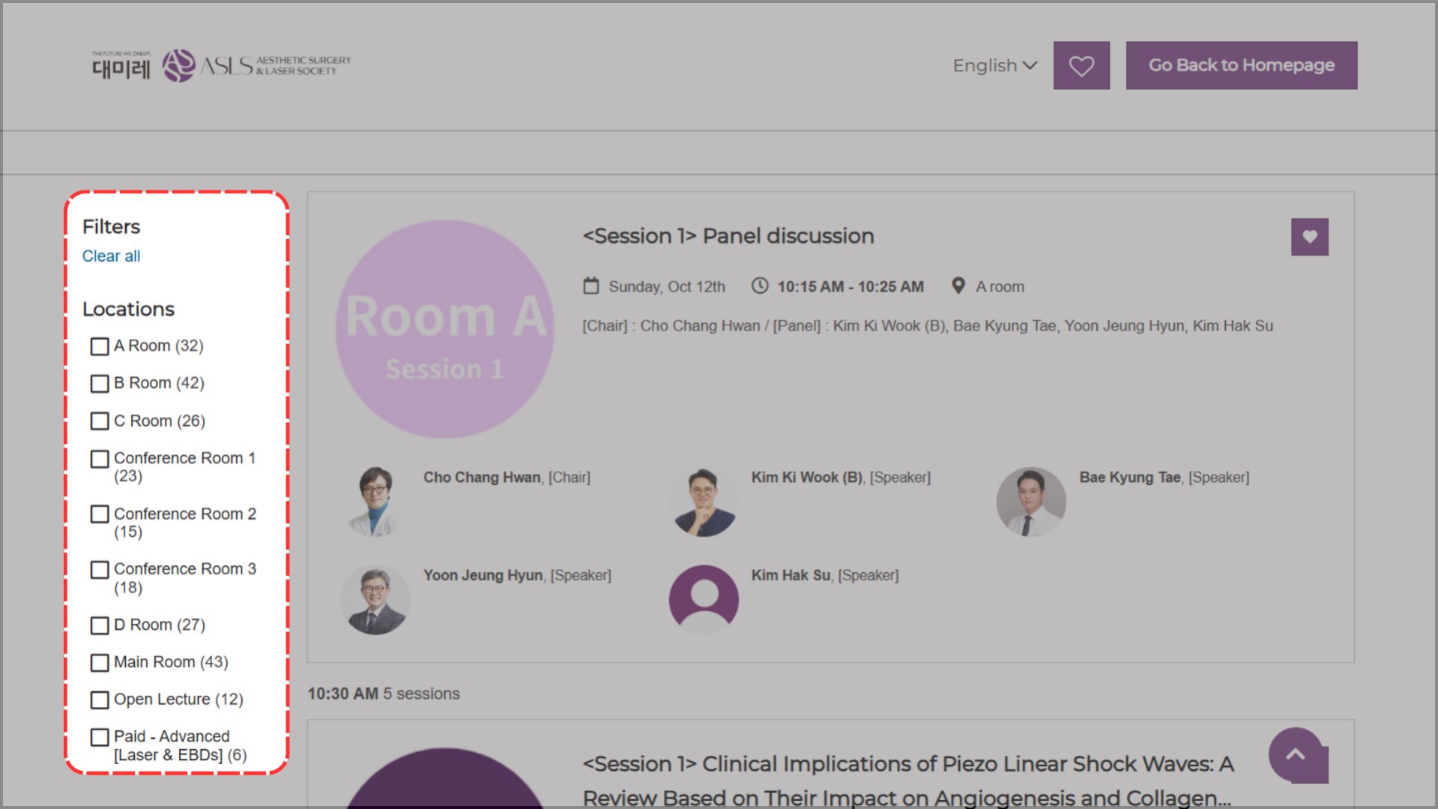Tick the Conference Room 2 checkbox
The width and height of the screenshot is (1438, 809).
click(x=100, y=514)
